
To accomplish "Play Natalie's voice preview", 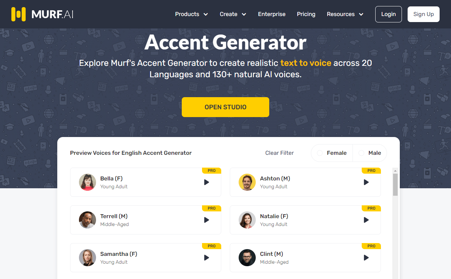I will click(366, 220).
